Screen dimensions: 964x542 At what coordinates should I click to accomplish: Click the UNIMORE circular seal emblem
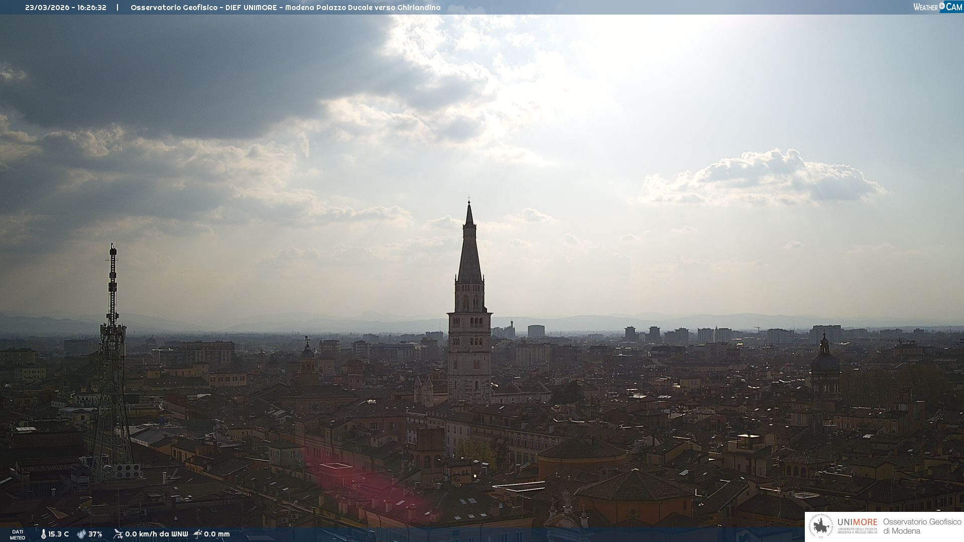point(820,526)
